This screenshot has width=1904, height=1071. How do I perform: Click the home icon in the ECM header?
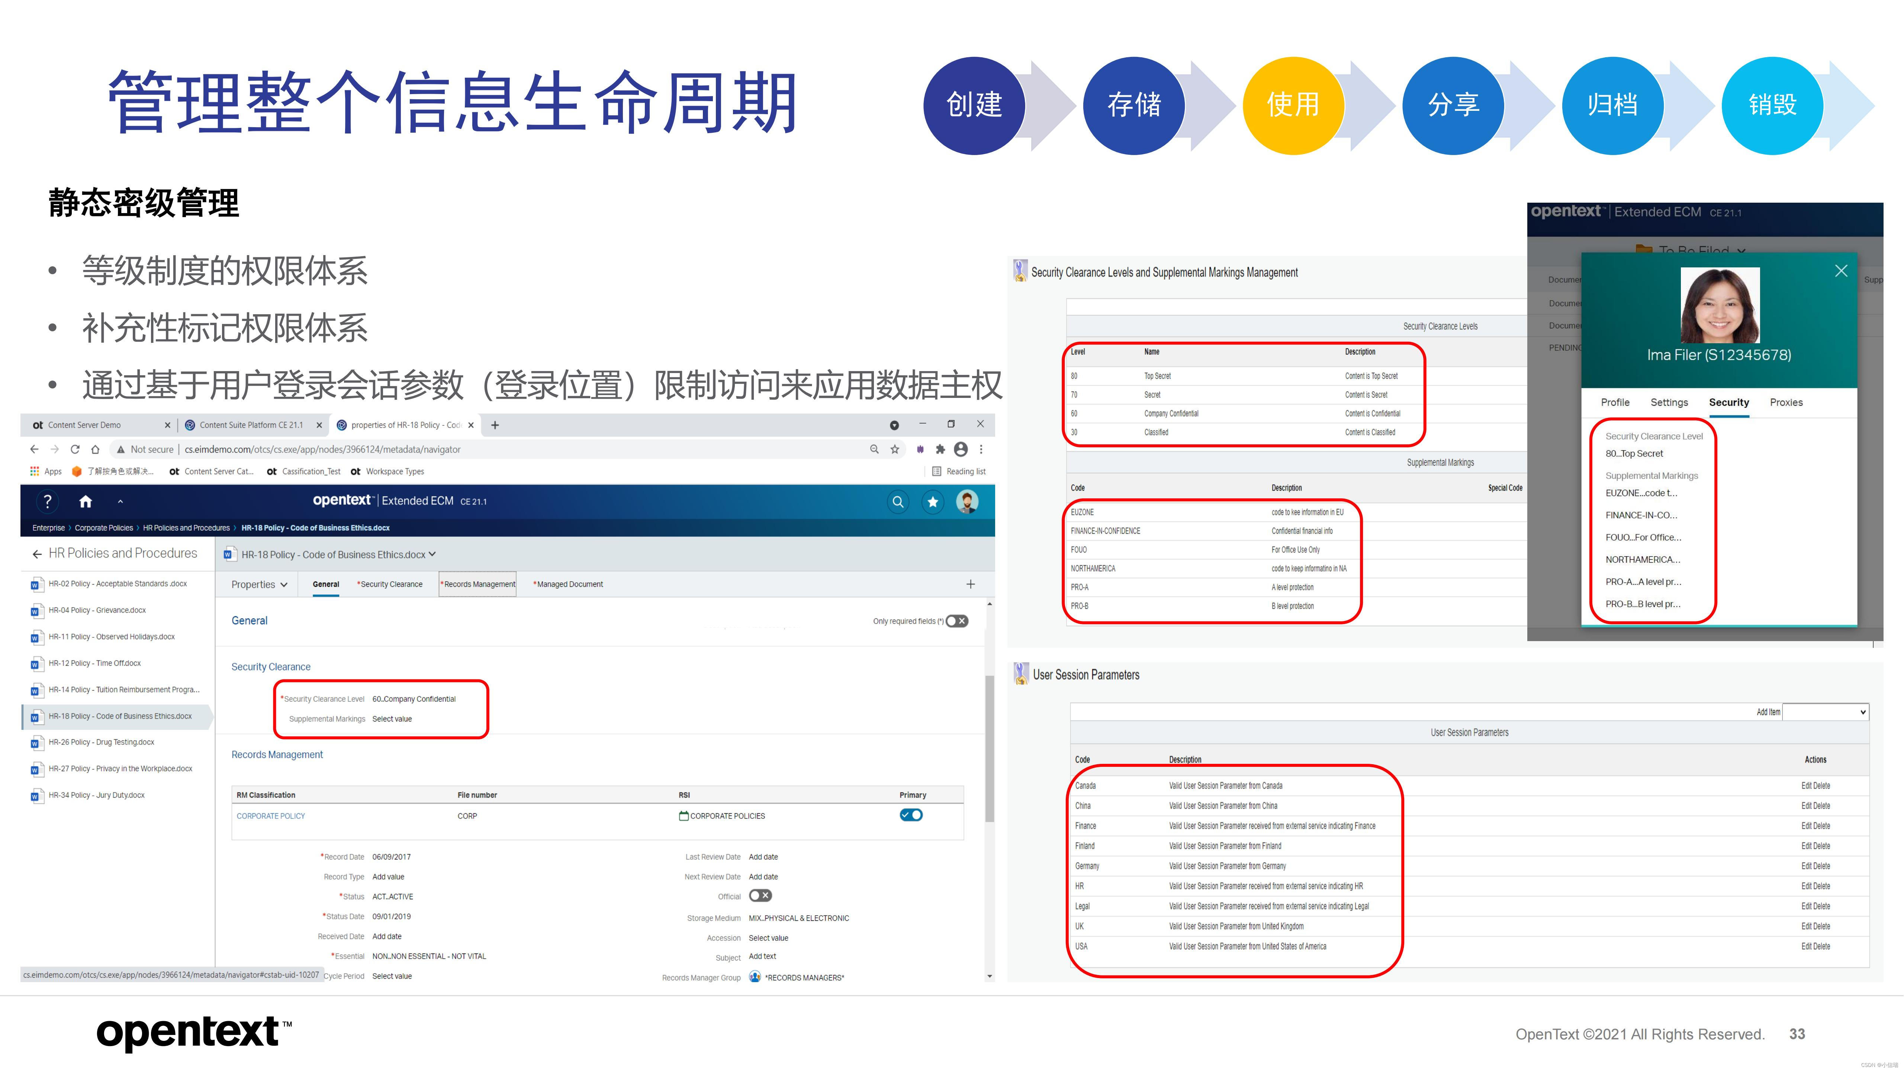[x=85, y=502]
